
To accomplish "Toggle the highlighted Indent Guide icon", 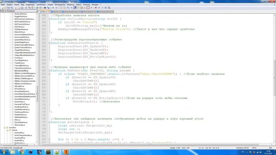I will (x=75, y=8).
